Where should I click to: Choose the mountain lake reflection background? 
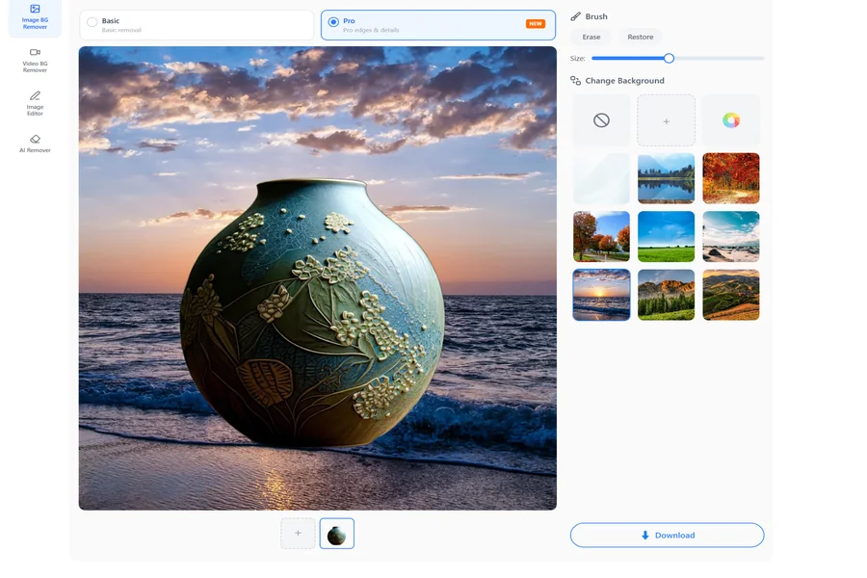tap(666, 178)
